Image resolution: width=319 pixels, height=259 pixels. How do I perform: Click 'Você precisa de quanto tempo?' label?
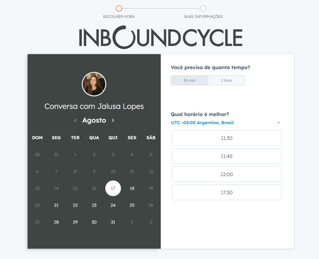211,67
